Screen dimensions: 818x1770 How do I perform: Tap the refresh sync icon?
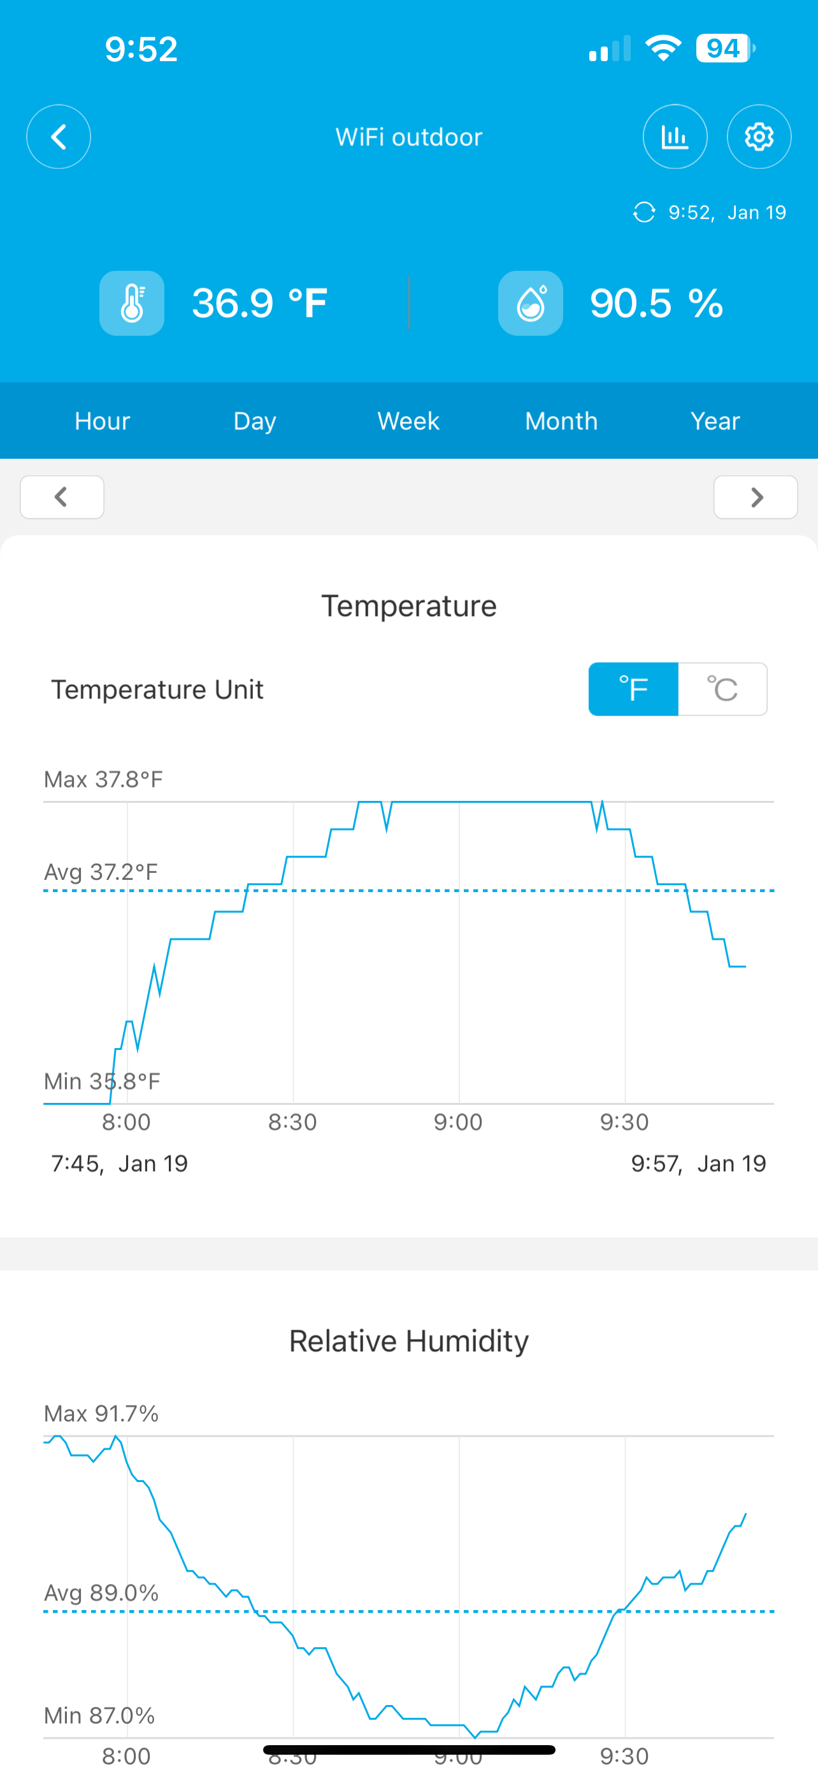tap(643, 212)
